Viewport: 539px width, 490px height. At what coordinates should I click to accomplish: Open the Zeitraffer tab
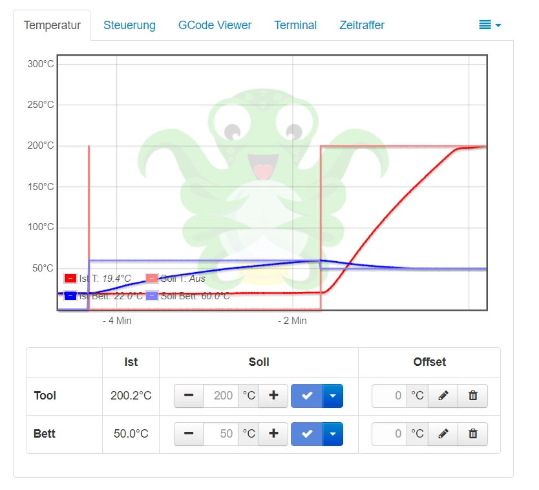click(x=362, y=25)
